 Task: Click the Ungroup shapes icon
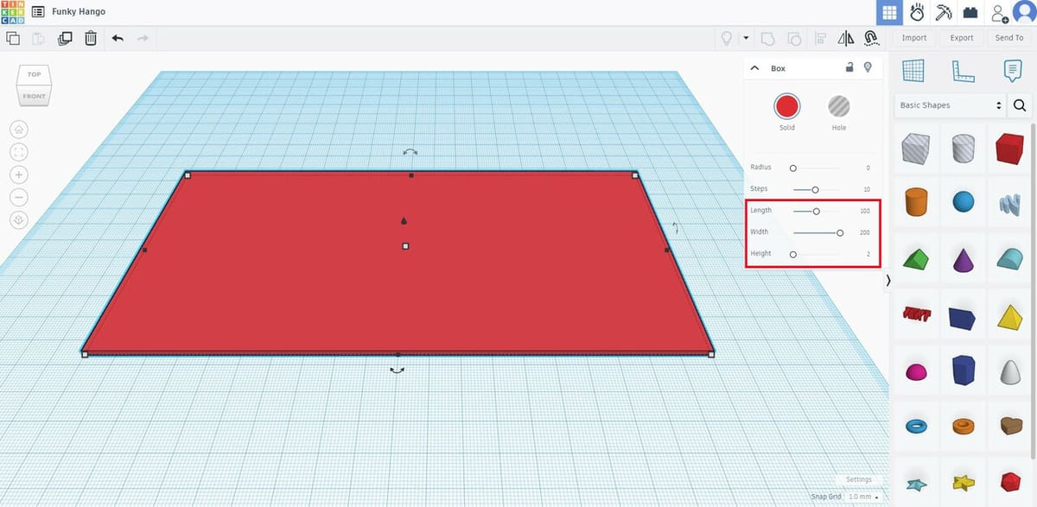tap(793, 38)
